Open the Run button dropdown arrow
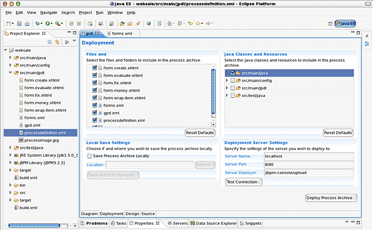Viewport: 373px width, 231px height. click(52, 23)
